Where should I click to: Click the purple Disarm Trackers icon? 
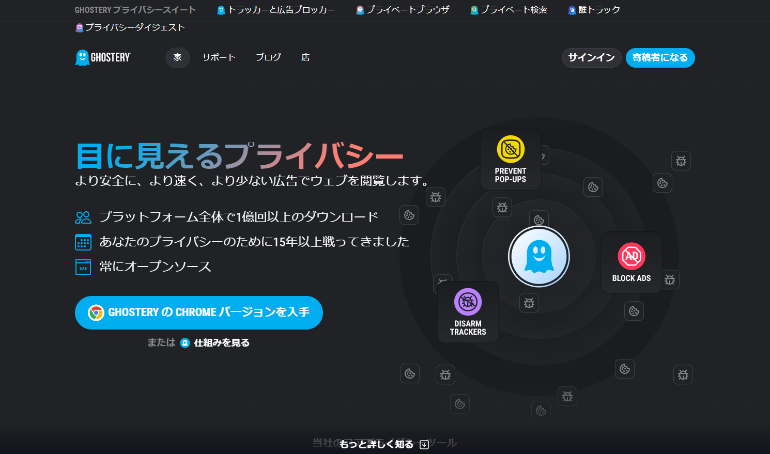(x=468, y=302)
